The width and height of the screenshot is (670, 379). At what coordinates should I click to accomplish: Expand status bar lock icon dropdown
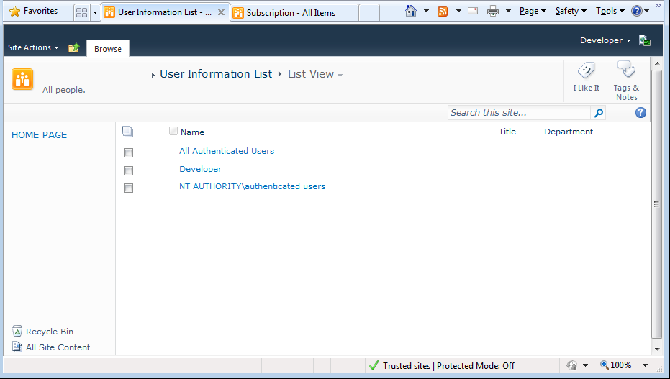point(585,365)
